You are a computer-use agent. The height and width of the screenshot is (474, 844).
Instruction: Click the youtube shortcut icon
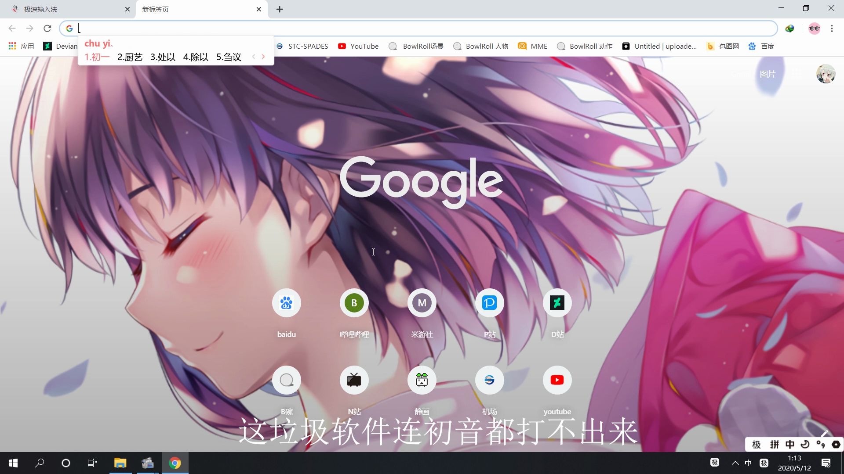(557, 380)
